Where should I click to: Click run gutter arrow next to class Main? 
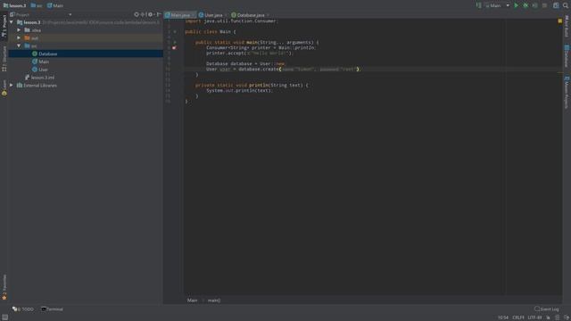coord(175,32)
